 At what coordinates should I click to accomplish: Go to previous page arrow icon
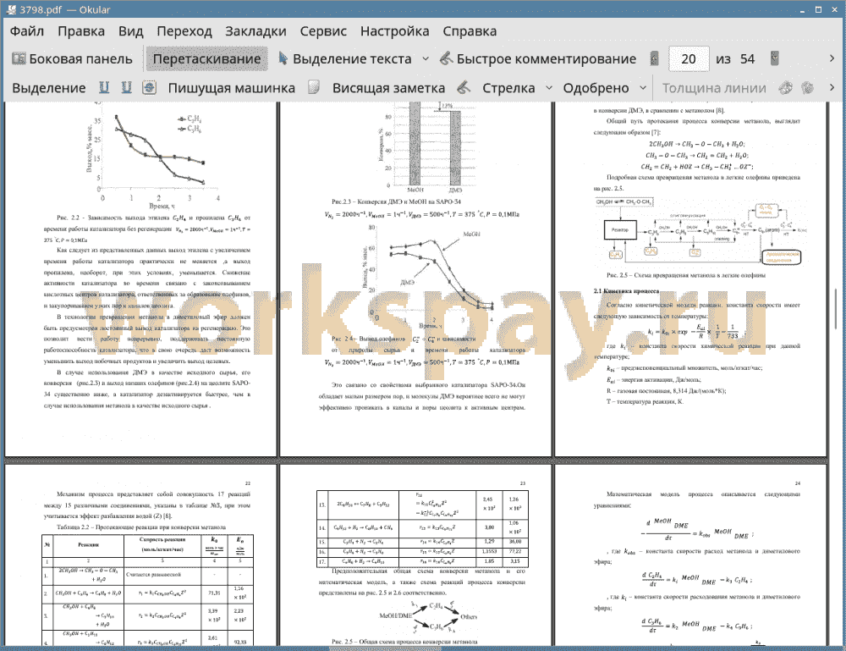coord(655,58)
